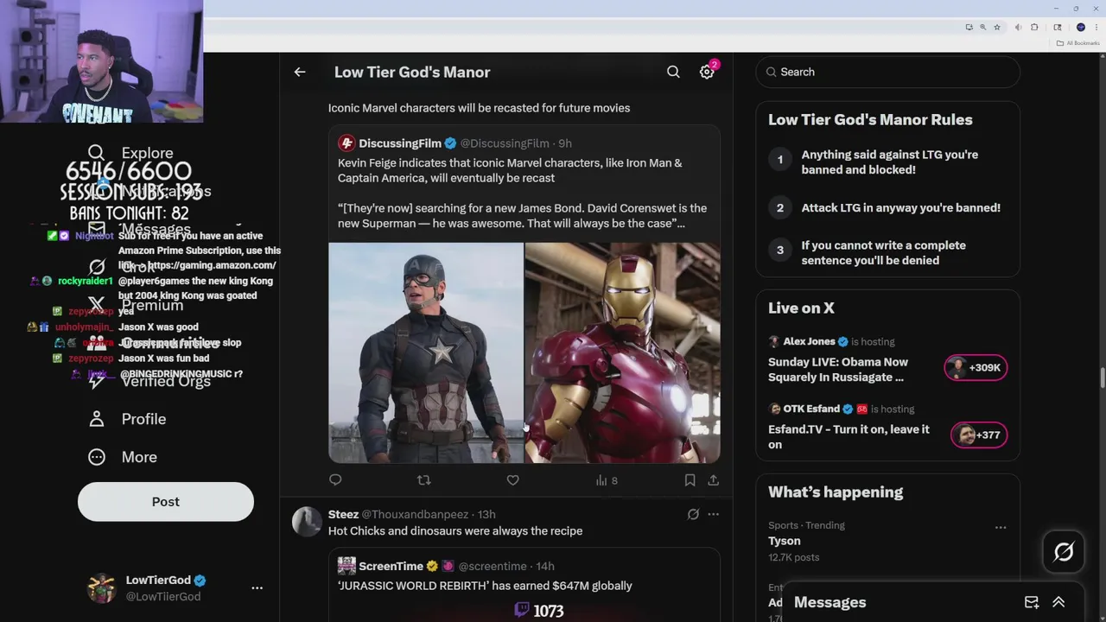The image size is (1106, 622).
Task: Open the community search magnifier icon
Action: click(673, 73)
